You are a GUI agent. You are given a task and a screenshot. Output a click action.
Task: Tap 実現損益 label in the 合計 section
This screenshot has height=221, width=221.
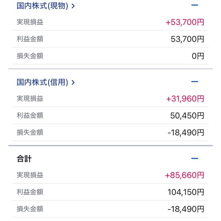coord(30,175)
